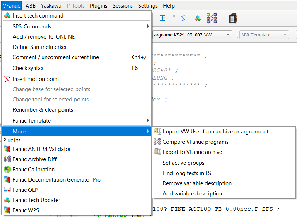Click the Fanuc Documentation Generator Pro icon
The width and height of the screenshot is (297, 217).
tap(7, 180)
